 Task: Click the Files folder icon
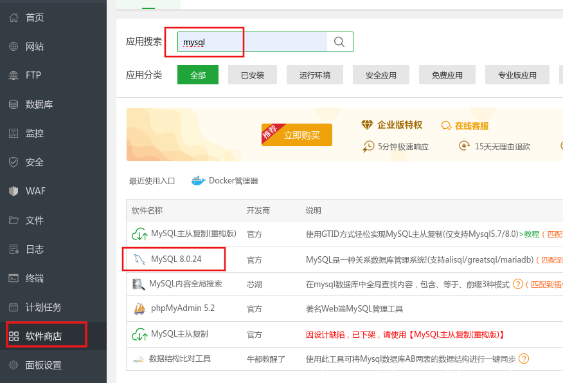[13, 220]
